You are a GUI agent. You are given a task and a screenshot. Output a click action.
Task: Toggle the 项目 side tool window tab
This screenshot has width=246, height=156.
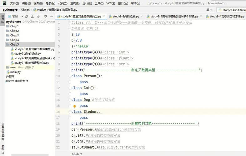pyautogui.click(x=3, y=19)
